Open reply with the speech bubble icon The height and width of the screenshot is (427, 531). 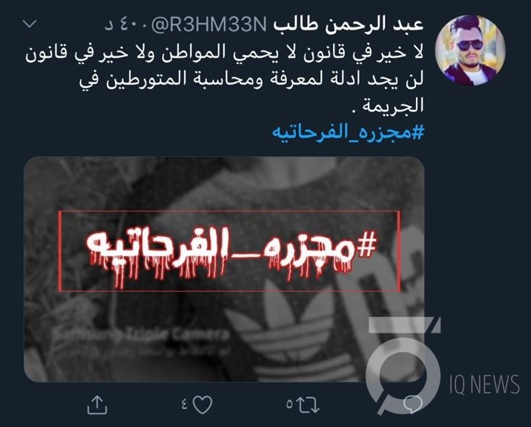click(413, 405)
